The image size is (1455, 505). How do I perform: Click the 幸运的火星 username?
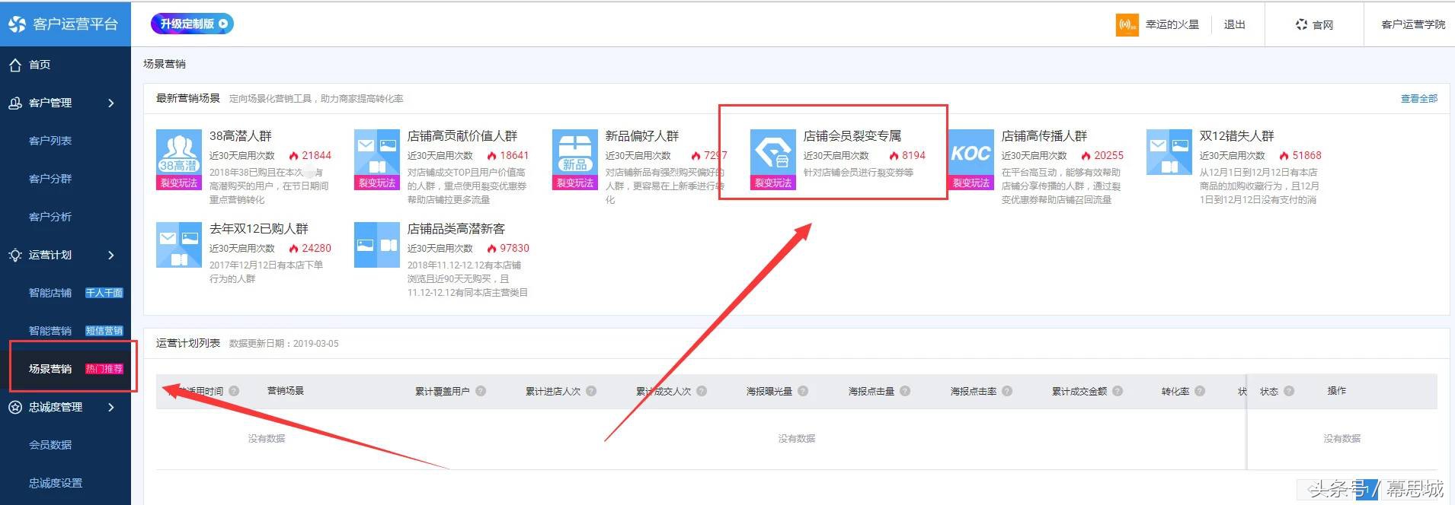coord(1172,25)
